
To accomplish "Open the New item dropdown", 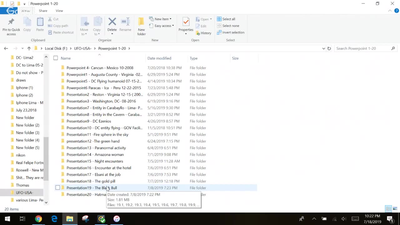I will (x=160, y=19).
